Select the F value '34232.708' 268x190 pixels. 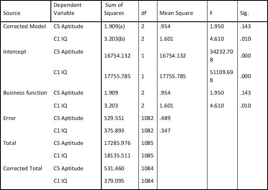pos(221,56)
